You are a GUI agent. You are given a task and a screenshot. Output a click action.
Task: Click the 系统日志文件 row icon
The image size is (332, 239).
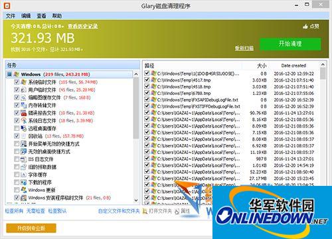[x=23, y=121]
